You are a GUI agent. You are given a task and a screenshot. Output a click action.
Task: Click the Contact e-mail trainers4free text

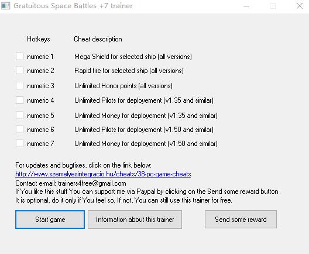71,183
